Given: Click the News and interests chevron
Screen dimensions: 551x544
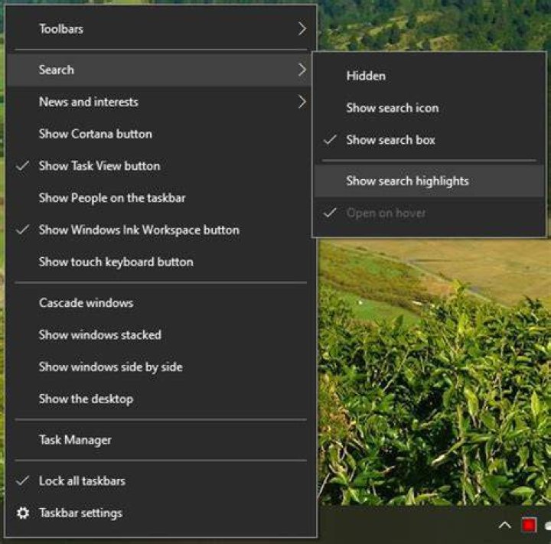Looking at the screenshot, I should [x=302, y=102].
